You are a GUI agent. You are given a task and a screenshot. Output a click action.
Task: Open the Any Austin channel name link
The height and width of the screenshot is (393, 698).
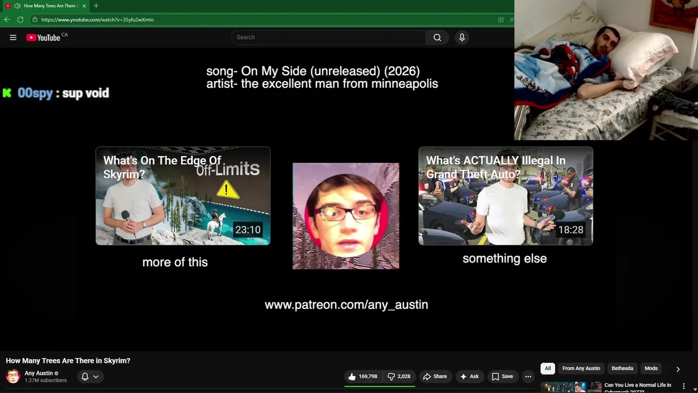(x=39, y=373)
